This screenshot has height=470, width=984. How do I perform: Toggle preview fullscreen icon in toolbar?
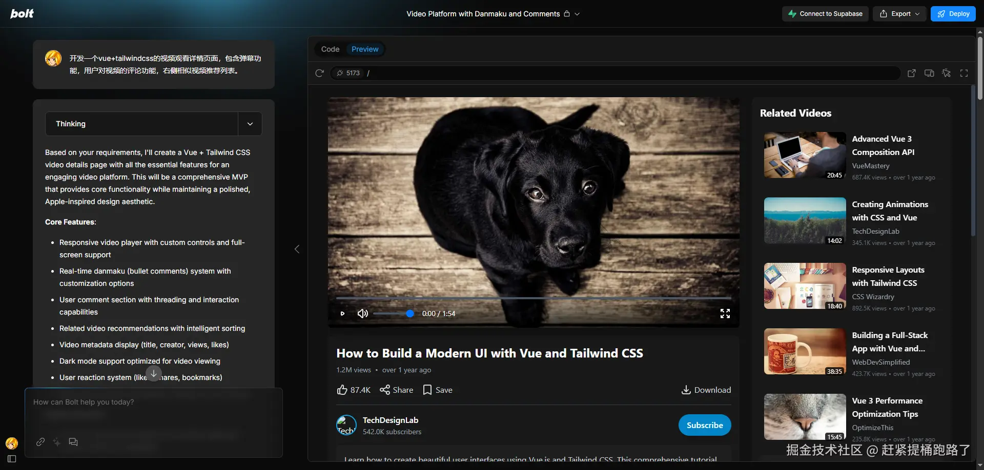(963, 73)
